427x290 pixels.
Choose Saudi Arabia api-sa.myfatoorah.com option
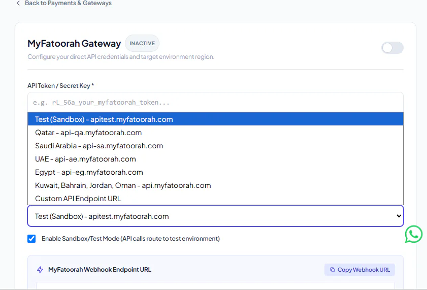[x=215, y=146]
